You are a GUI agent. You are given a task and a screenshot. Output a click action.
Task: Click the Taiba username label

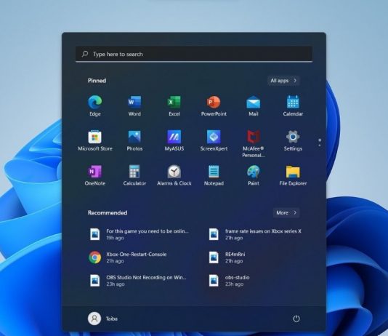112,319
